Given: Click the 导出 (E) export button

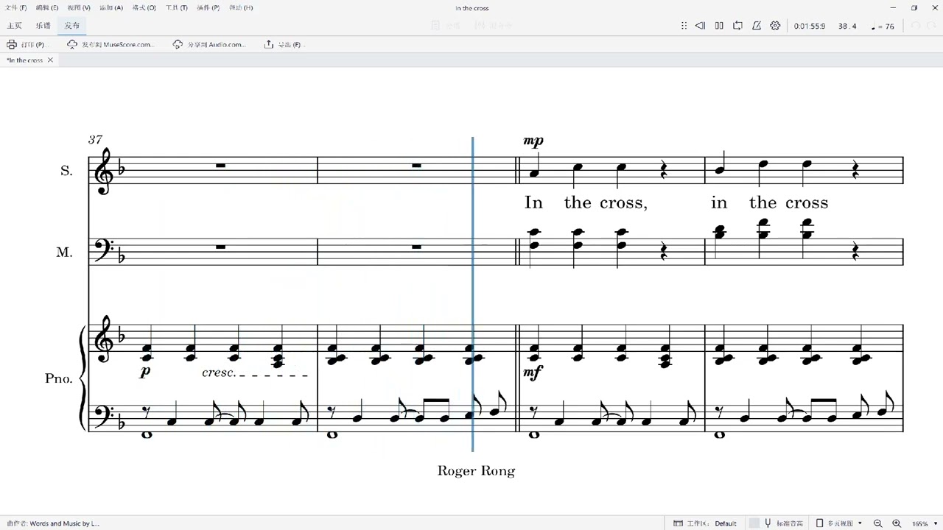Looking at the screenshot, I should pyautogui.click(x=283, y=44).
